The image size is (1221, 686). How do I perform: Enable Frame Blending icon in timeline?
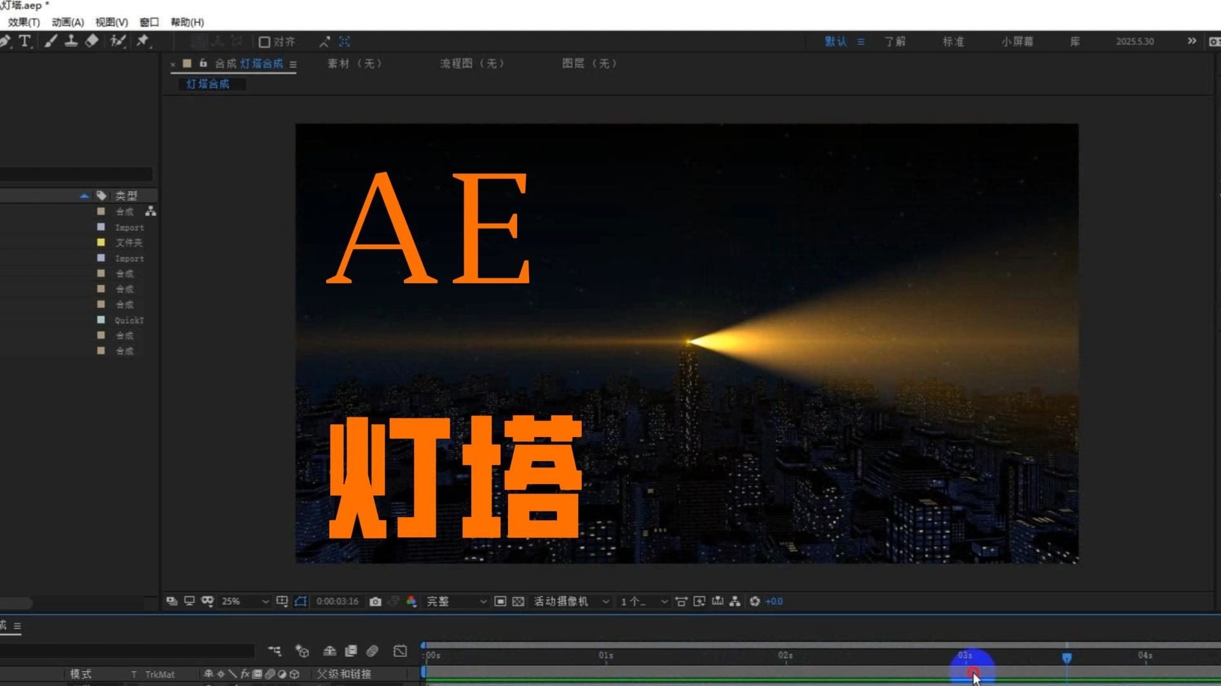click(x=351, y=650)
